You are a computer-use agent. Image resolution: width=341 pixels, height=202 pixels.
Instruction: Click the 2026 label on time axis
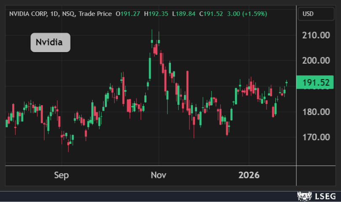tap(249, 175)
